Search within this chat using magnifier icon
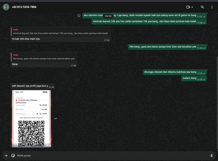Screen dimensions: 218x161 (x=202, y=7)
